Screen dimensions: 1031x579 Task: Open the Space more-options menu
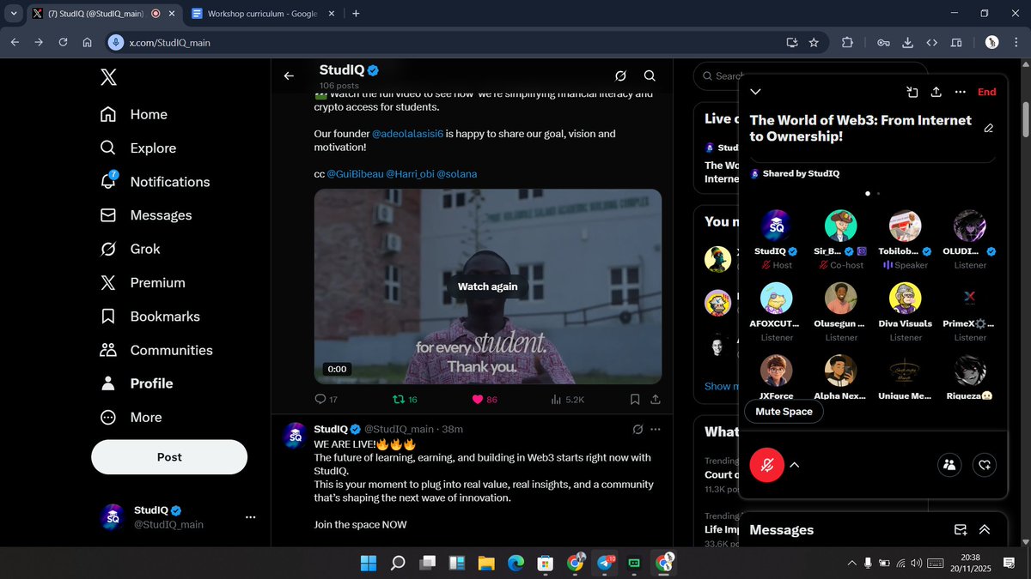(x=960, y=92)
